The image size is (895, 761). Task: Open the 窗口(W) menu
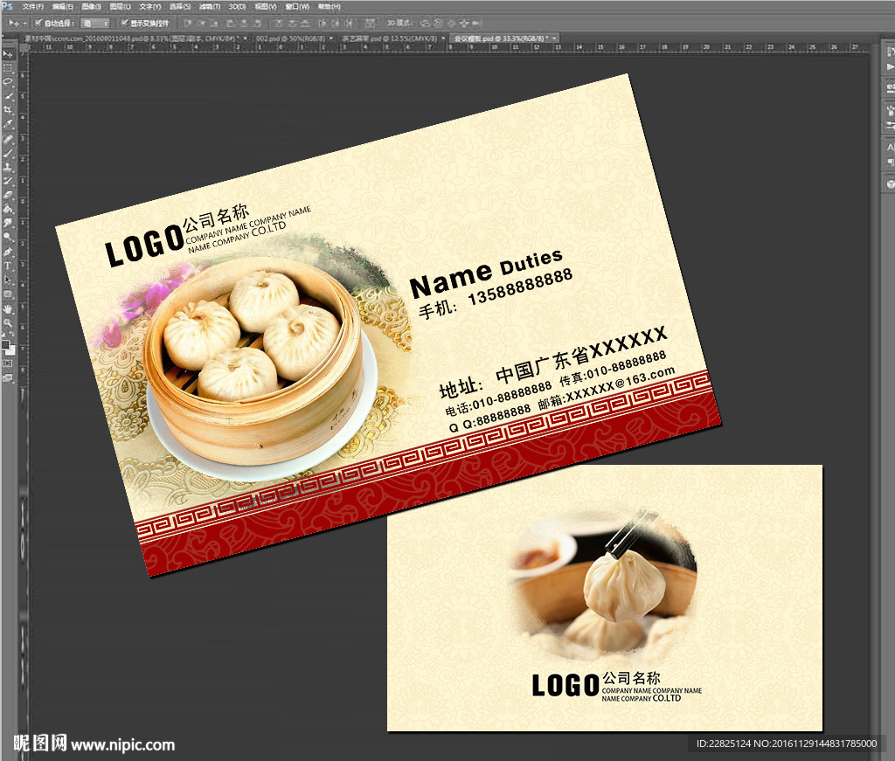[297, 6]
